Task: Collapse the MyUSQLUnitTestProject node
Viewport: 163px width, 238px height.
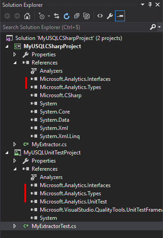Action: pos(7,153)
